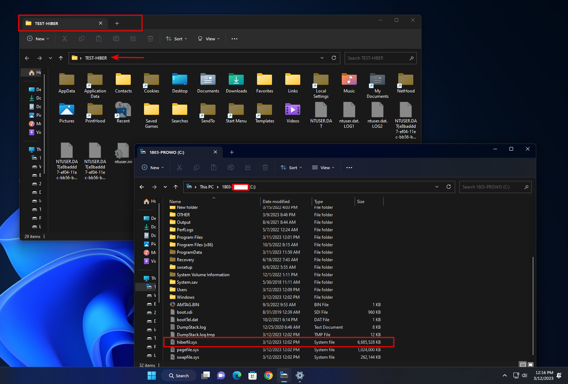Open Google Chrome from the taskbar
This screenshot has height=384, width=568.
[268, 375]
